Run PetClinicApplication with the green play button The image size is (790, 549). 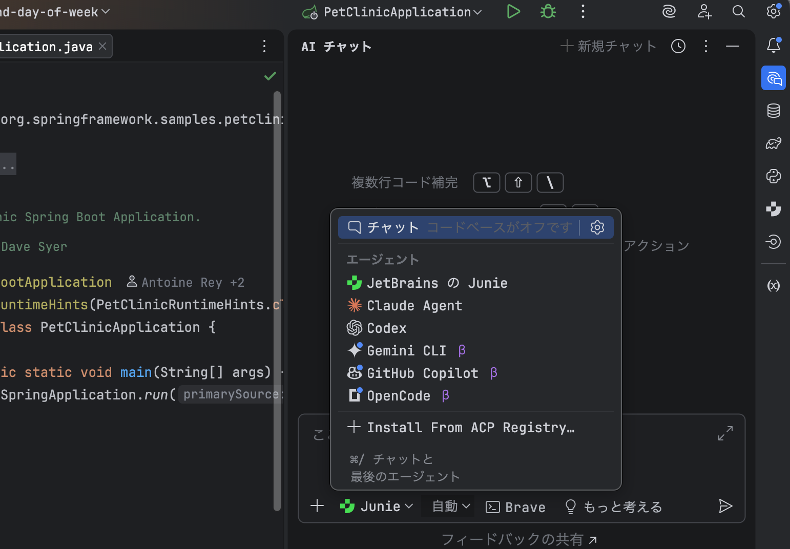point(513,12)
